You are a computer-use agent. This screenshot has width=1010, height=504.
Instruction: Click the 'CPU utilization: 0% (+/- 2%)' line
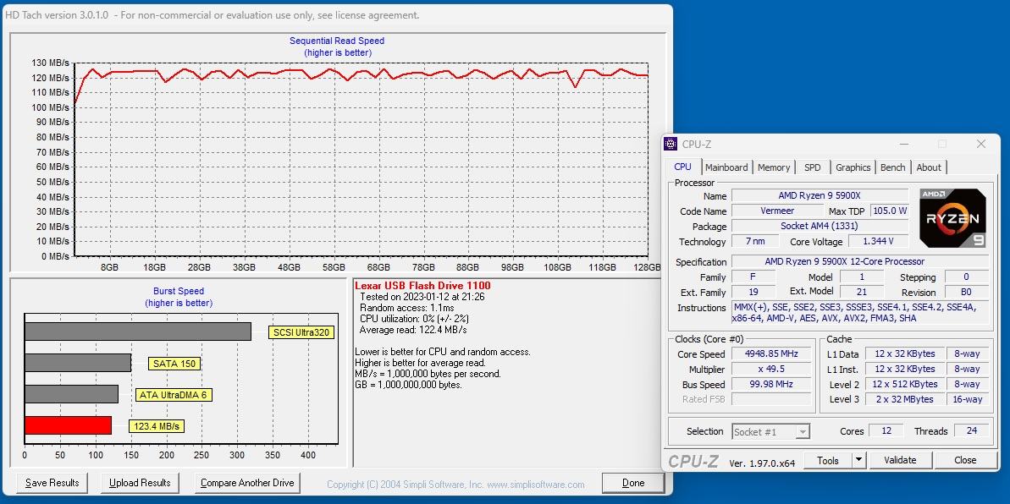coord(414,319)
